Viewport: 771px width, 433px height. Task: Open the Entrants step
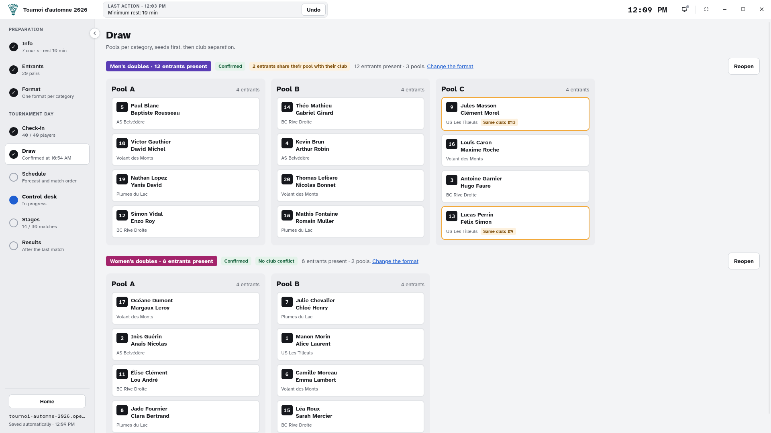pyautogui.click(x=47, y=70)
